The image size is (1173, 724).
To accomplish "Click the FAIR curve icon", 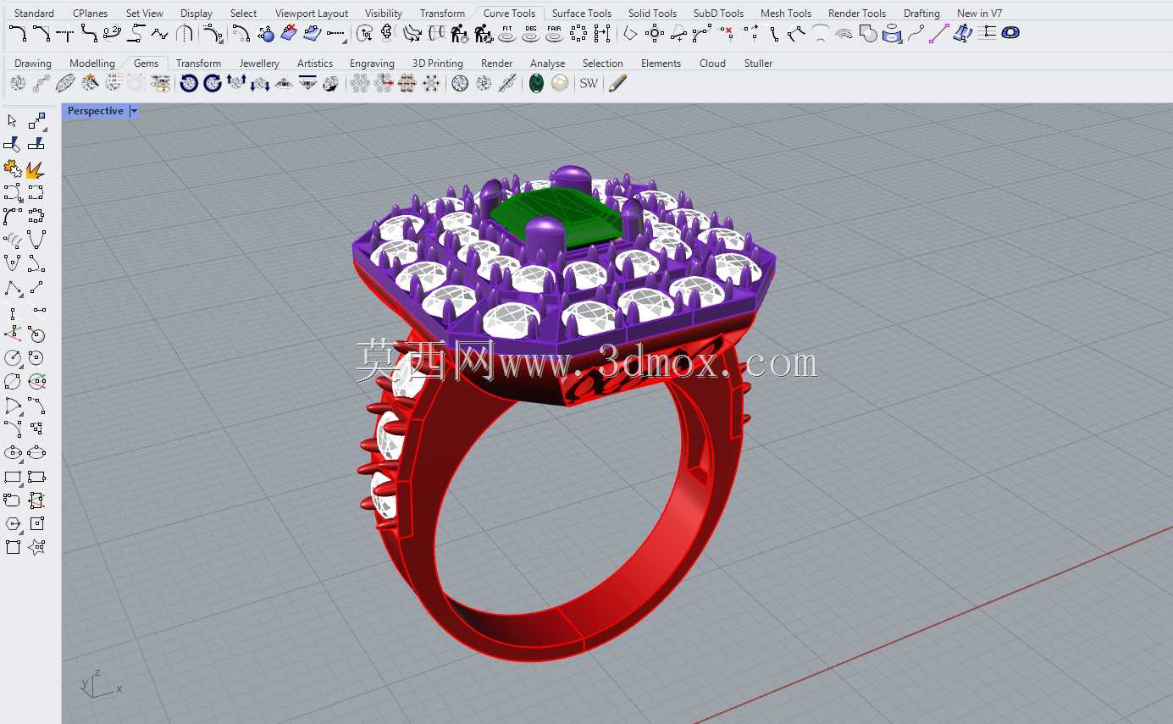I will [555, 34].
